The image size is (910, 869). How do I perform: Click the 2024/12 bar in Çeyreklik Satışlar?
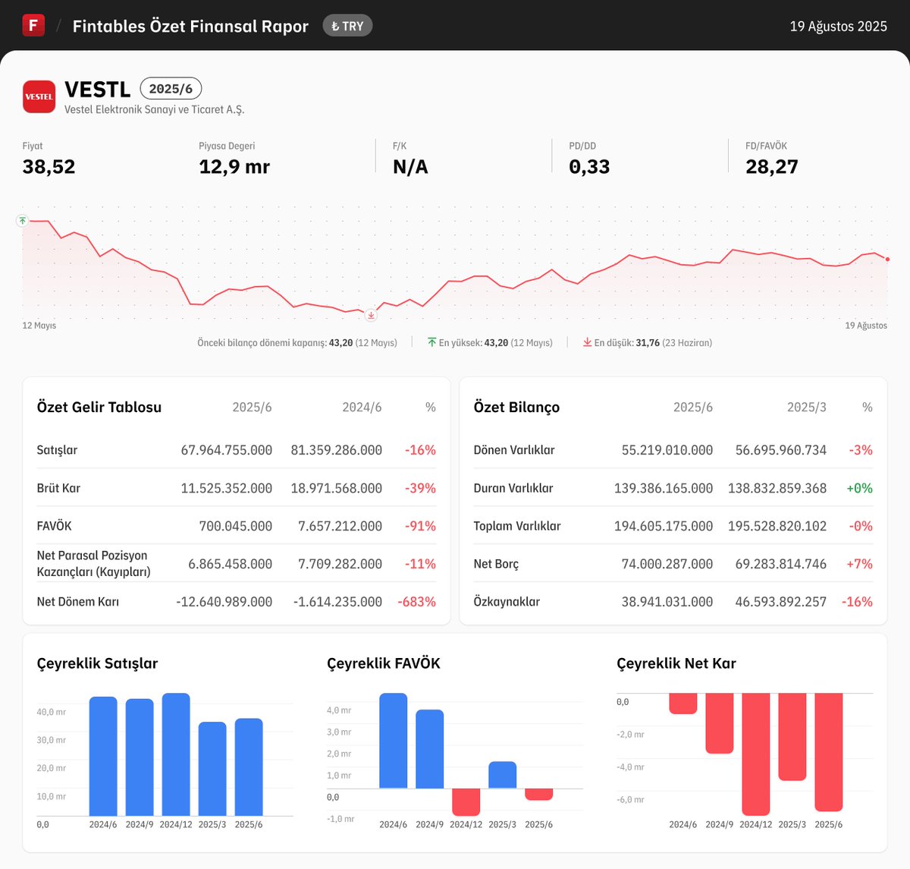pos(177,755)
